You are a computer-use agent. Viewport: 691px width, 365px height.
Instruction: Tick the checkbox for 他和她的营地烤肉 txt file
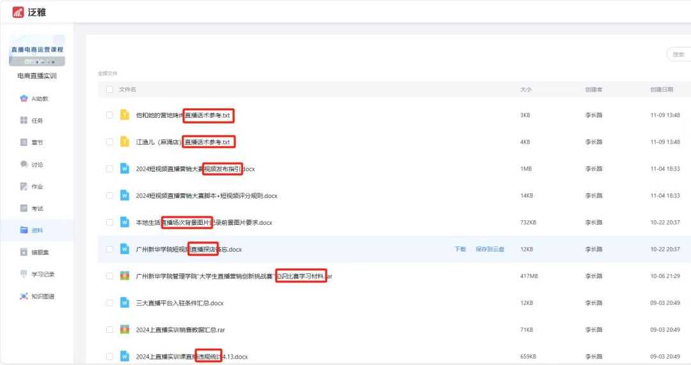109,115
